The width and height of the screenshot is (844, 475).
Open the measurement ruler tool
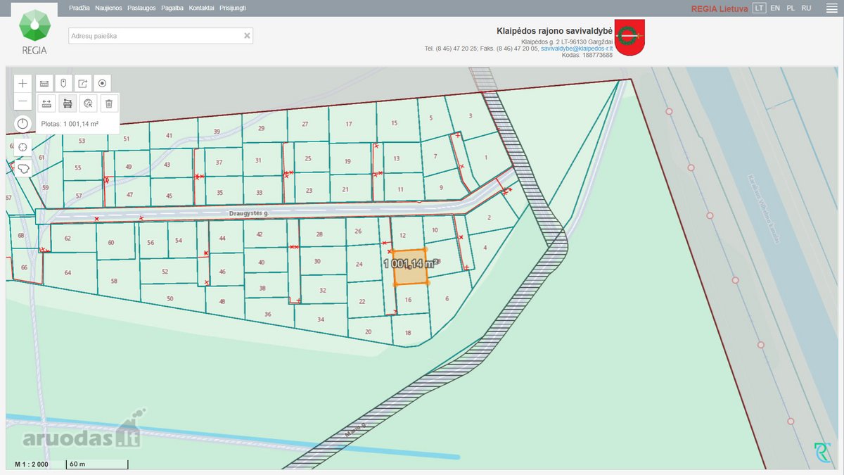tap(44, 83)
